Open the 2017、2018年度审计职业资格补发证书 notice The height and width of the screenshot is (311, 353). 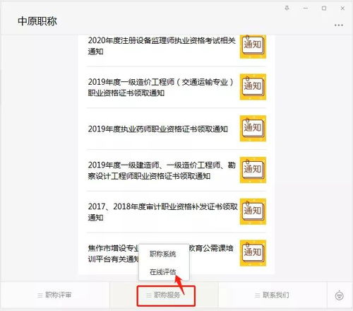[x=162, y=211]
